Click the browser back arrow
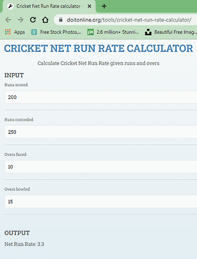 click(x=8, y=20)
